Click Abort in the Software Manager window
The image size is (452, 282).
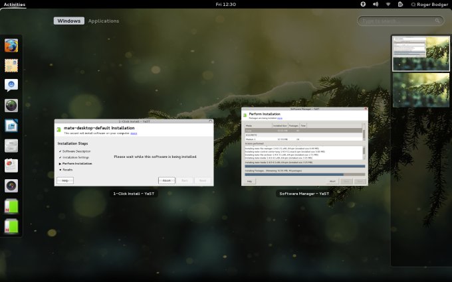point(332,181)
